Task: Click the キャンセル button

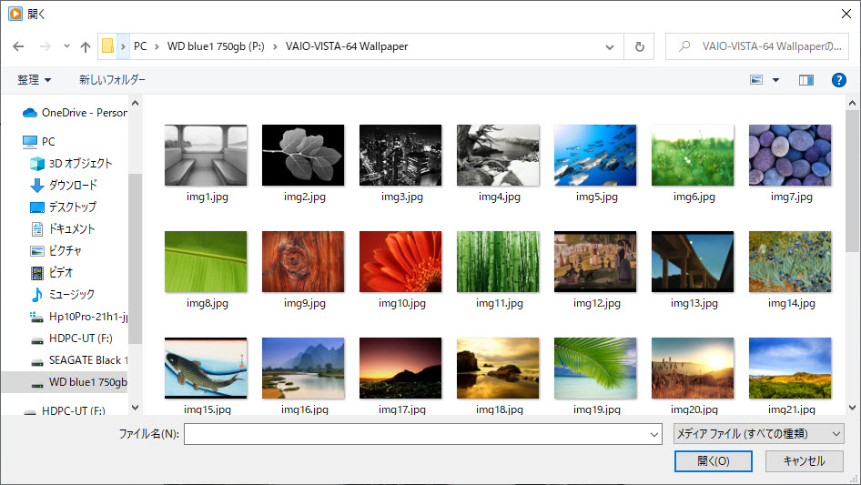Action: [x=804, y=461]
